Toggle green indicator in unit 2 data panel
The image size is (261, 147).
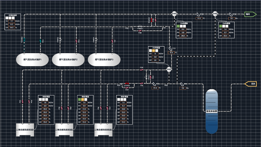(79, 100)
